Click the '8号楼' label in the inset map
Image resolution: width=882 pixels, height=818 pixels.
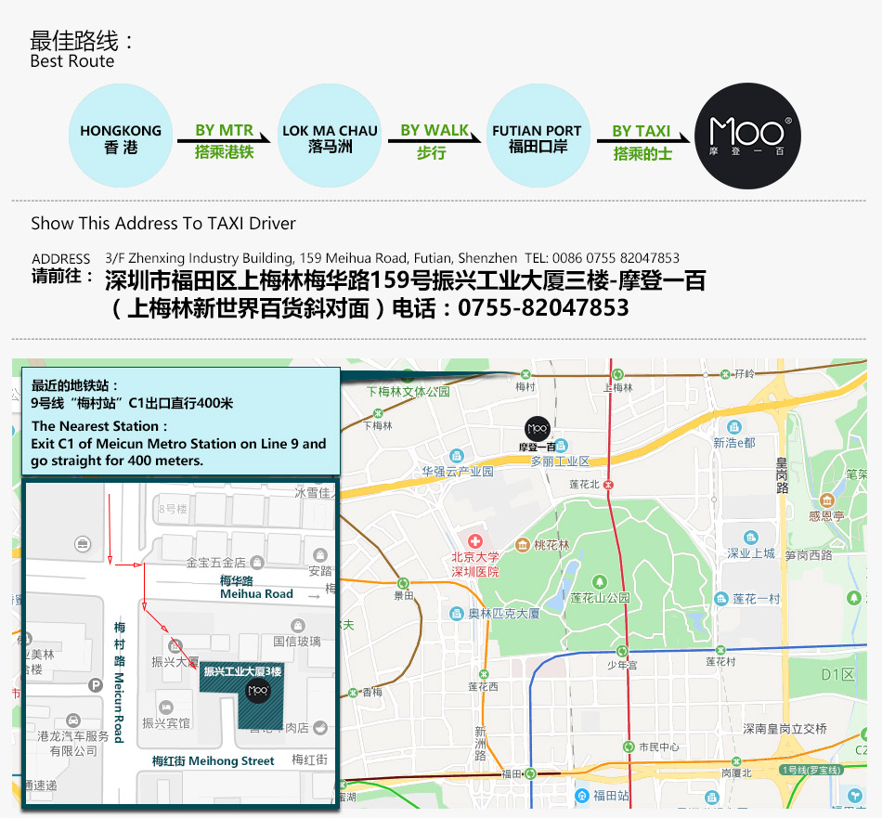pos(173,509)
